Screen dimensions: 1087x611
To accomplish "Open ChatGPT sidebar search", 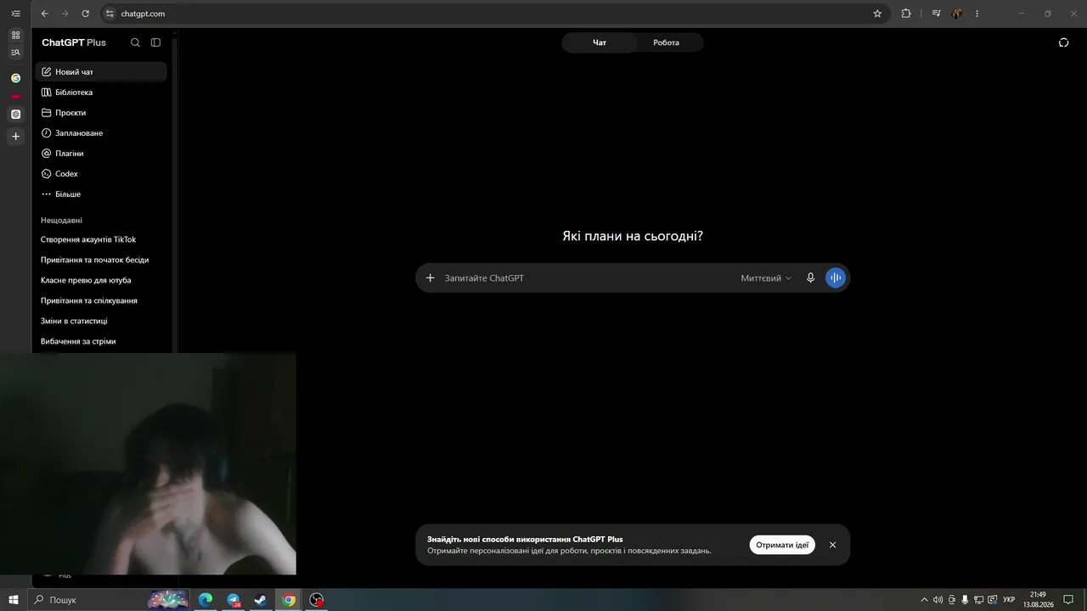I will [135, 42].
